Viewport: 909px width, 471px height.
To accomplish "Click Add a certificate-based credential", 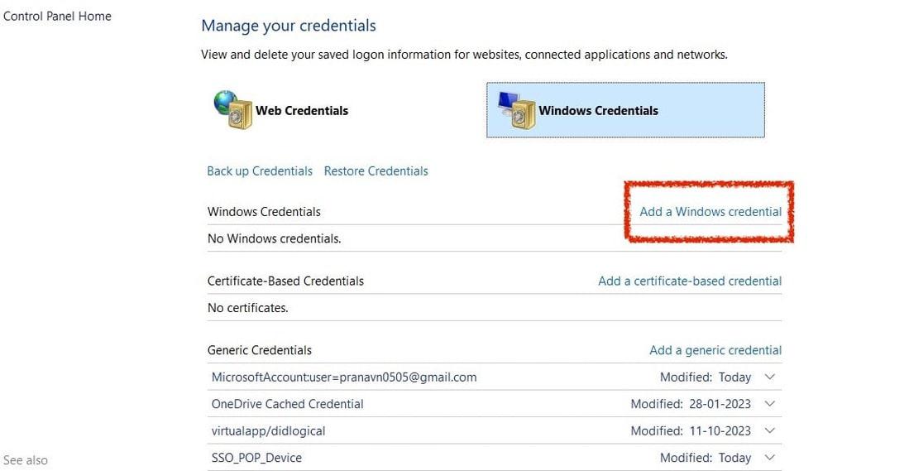I will coord(690,281).
